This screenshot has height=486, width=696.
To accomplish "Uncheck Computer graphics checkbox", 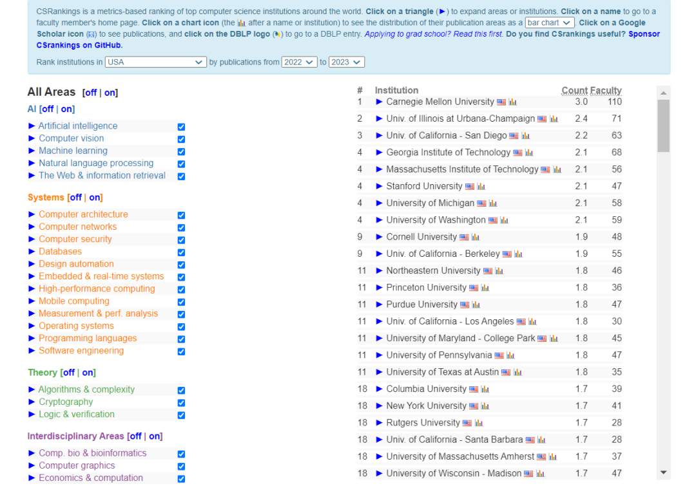I will point(181,467).
